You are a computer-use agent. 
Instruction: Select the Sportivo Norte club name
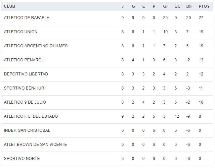pos(22,159)
